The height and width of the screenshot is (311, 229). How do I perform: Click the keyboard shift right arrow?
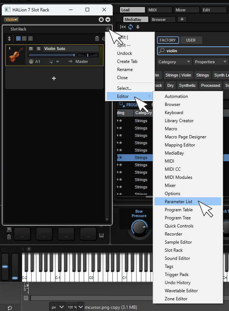point(29,249)
